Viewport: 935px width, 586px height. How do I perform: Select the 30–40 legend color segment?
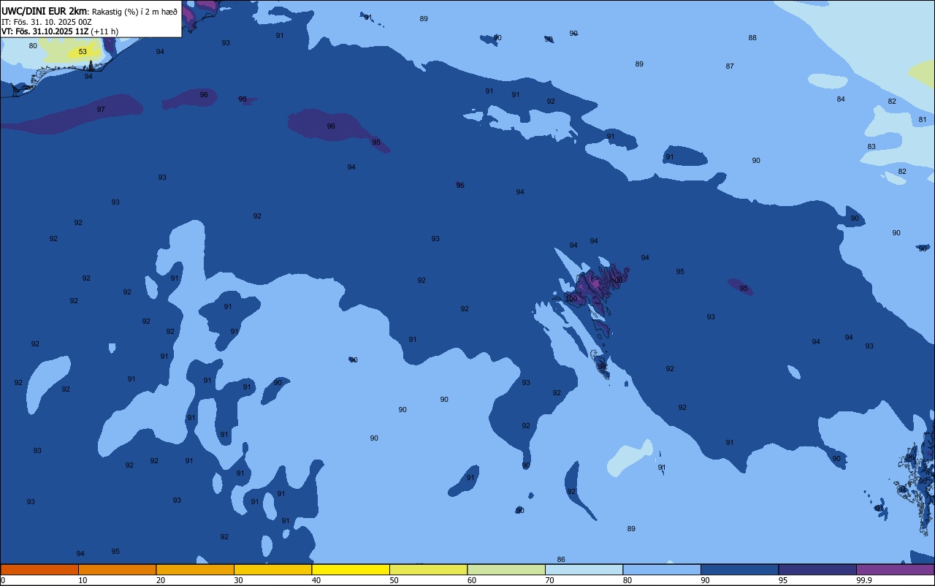[x=272, y=569]
